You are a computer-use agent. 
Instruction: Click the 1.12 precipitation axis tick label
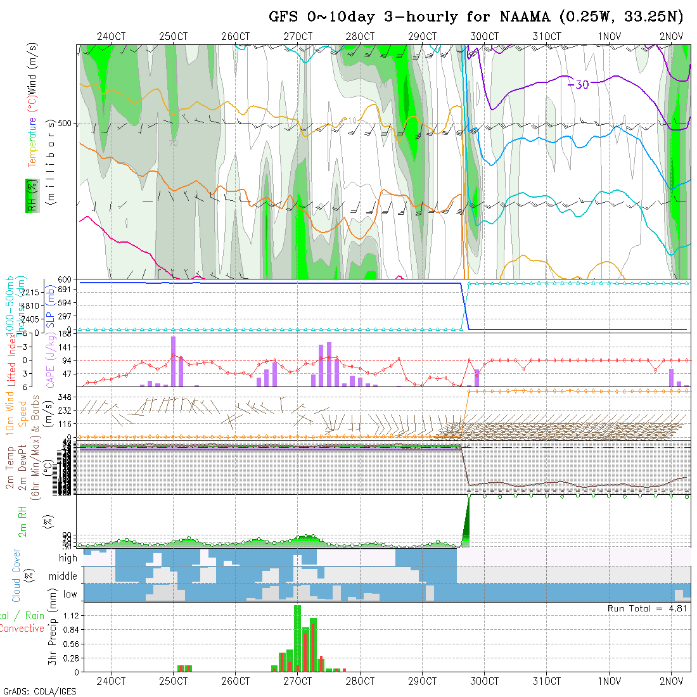[70, 616]
